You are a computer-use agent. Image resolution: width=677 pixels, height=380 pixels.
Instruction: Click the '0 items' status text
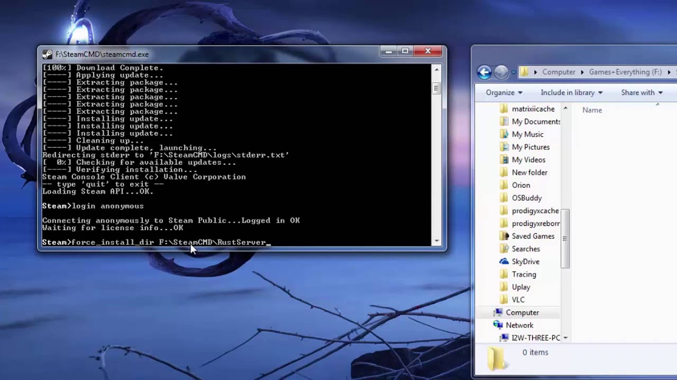click(535, 352)
